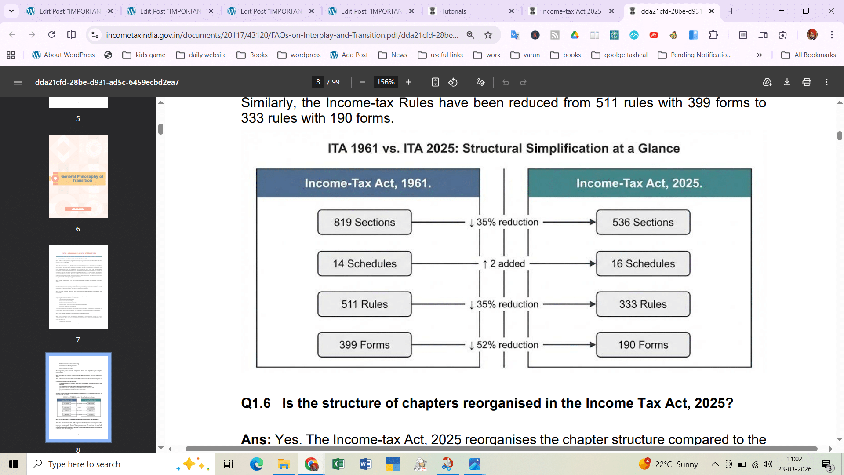The height and width of the screenshot is (475, 844).
Task: Open the Add Post bookmark
Action: 349,55
